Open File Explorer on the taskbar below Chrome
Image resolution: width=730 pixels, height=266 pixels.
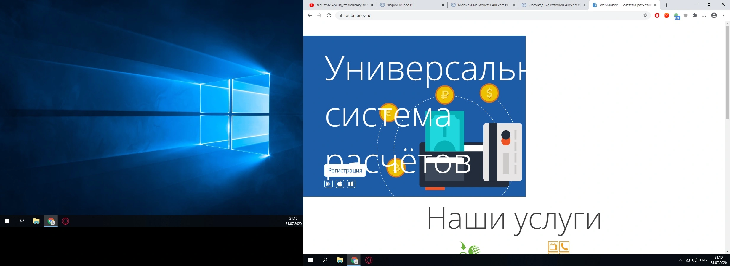click(x=340, y=260)
